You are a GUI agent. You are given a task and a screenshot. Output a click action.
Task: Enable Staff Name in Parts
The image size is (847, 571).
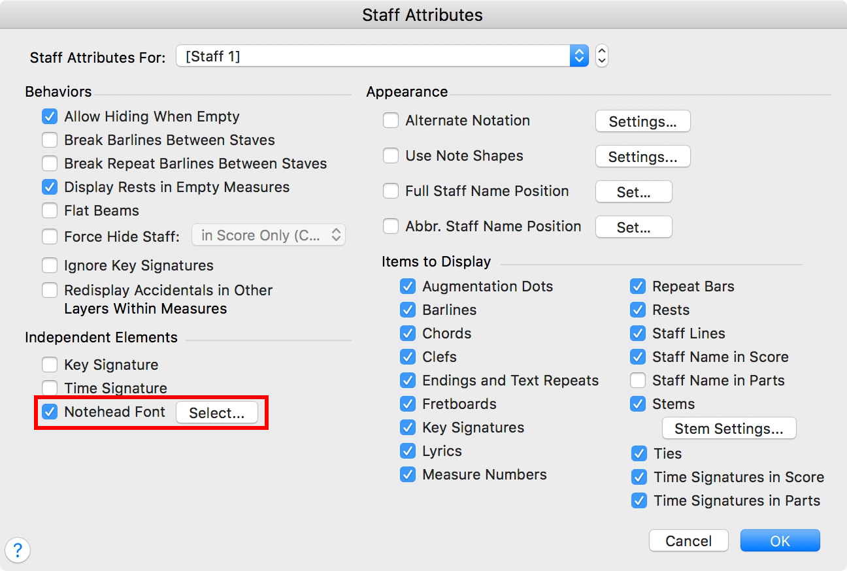638,380
